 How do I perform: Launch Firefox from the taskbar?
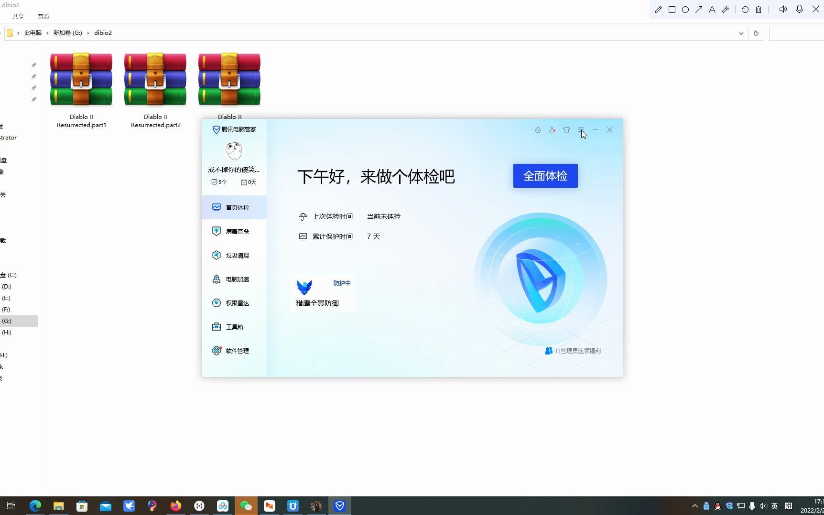tap(176, 505)
